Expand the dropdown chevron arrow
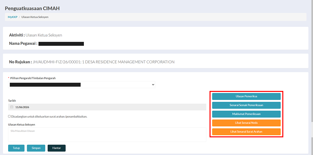The image size is (313, 155). [153, 85]
